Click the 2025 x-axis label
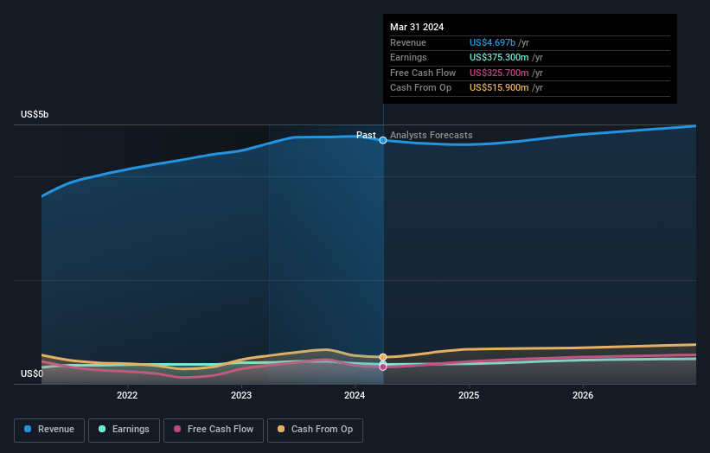 [469, 396]
